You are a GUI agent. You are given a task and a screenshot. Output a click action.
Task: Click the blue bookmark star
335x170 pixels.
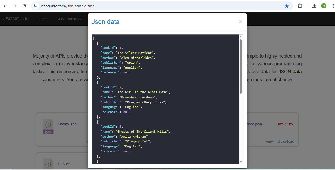click(x=287, y=6)
